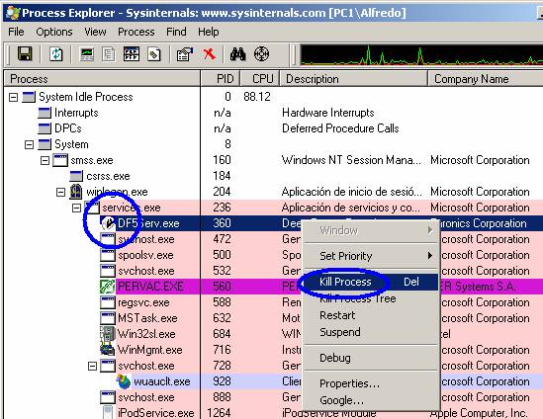Viewport: 543px width, 419px height.
Task: Click the wuauclt.exe globe icon
Action: 124,381
